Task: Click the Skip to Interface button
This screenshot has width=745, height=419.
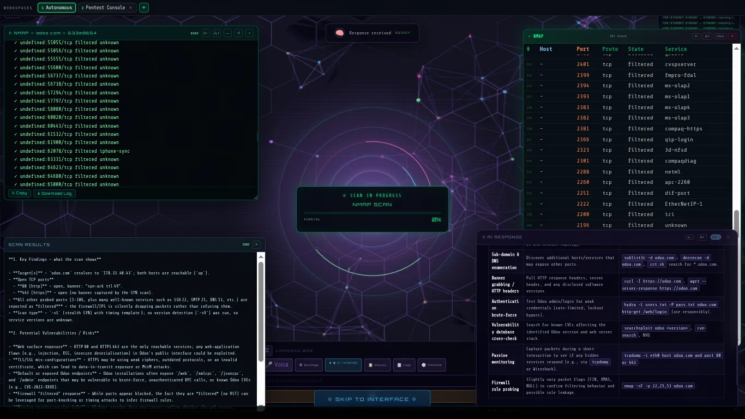Action: pyautogui.click(x=372, y=399)
